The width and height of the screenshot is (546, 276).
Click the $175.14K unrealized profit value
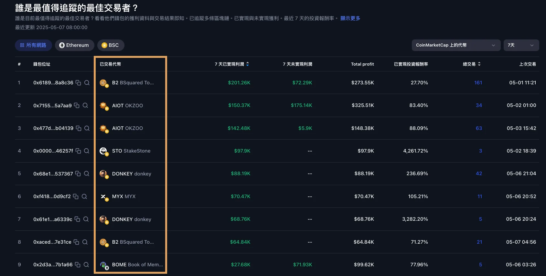tap(302, 105)
